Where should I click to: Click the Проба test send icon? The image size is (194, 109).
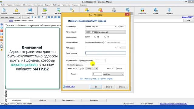point(45,10)
